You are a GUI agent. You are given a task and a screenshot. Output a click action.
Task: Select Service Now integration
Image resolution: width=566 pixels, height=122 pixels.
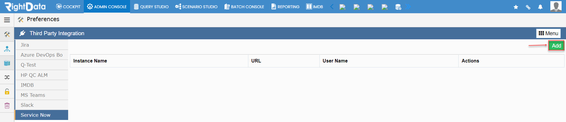click(x=42, y=115)
